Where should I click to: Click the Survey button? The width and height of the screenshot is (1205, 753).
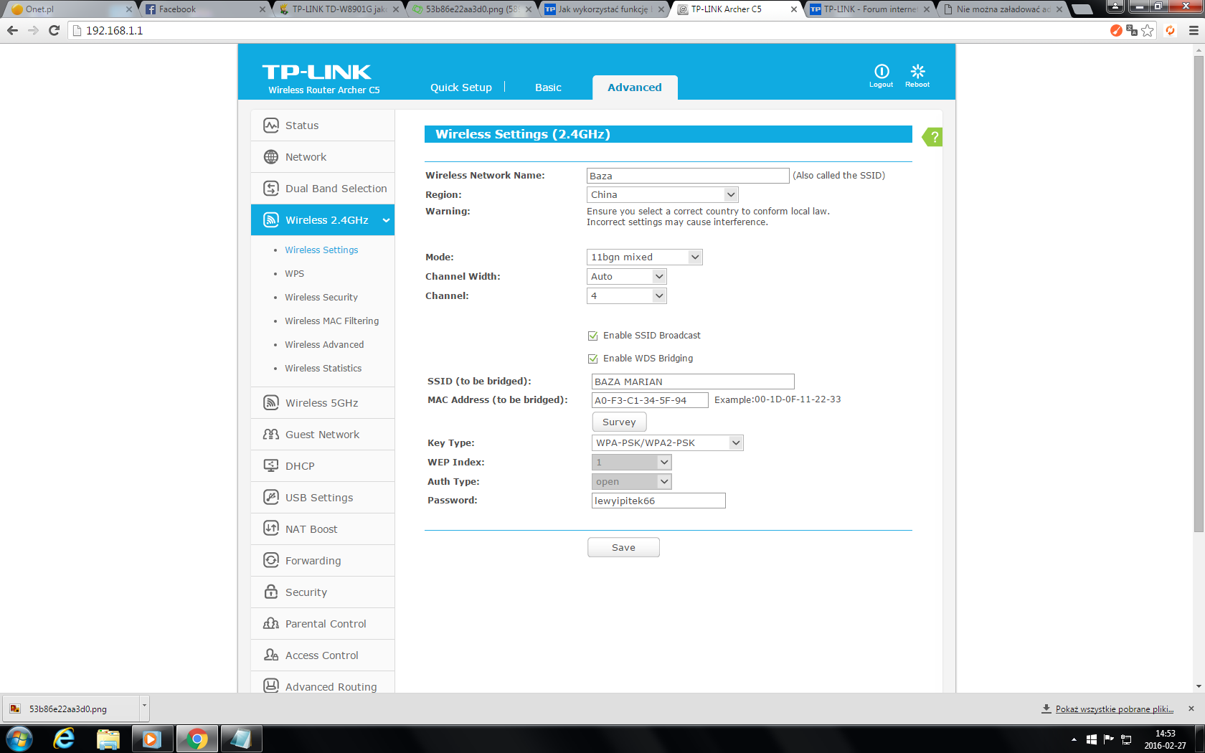[619, 422]
